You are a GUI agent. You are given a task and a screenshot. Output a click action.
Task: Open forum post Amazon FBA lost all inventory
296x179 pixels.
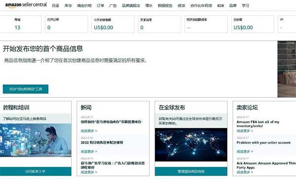pos(258,124)
